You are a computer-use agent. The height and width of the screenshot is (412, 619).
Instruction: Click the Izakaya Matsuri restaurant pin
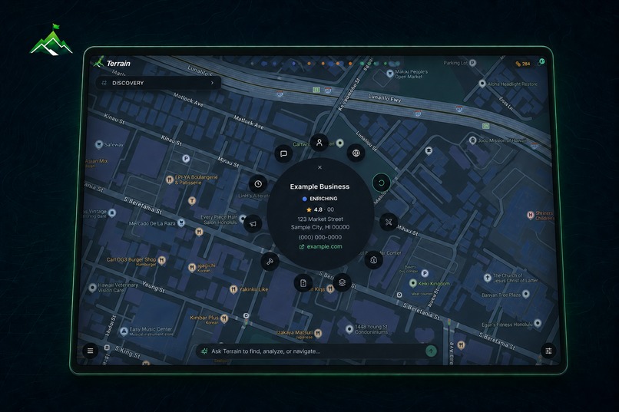pos(318,333)
